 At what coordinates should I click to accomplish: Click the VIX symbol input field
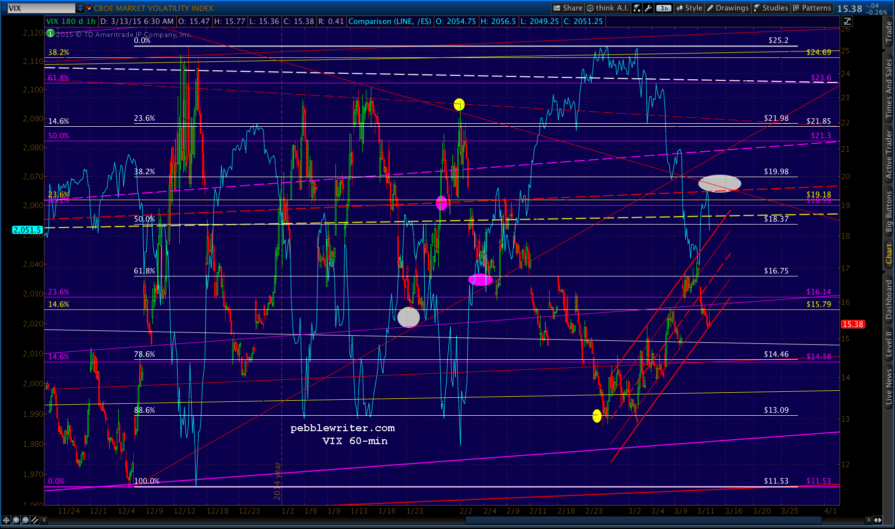tap(41, 8)
